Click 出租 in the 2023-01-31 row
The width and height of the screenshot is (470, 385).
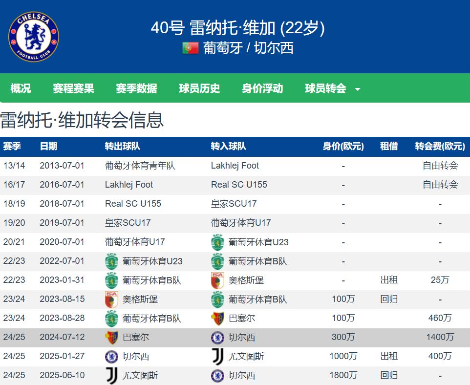389,280
